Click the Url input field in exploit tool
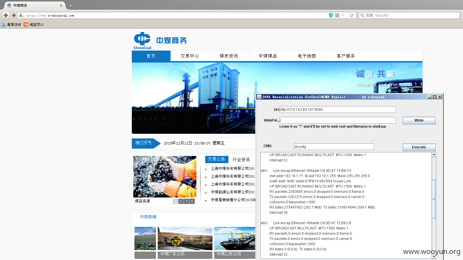Screen dimensions: 463x260 [x=338, y=109]
